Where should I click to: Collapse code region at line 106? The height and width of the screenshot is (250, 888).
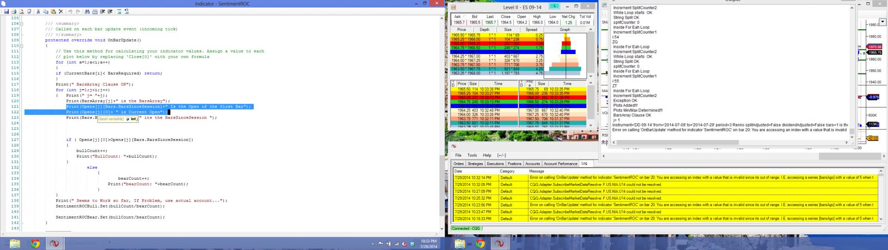[21, 24]
